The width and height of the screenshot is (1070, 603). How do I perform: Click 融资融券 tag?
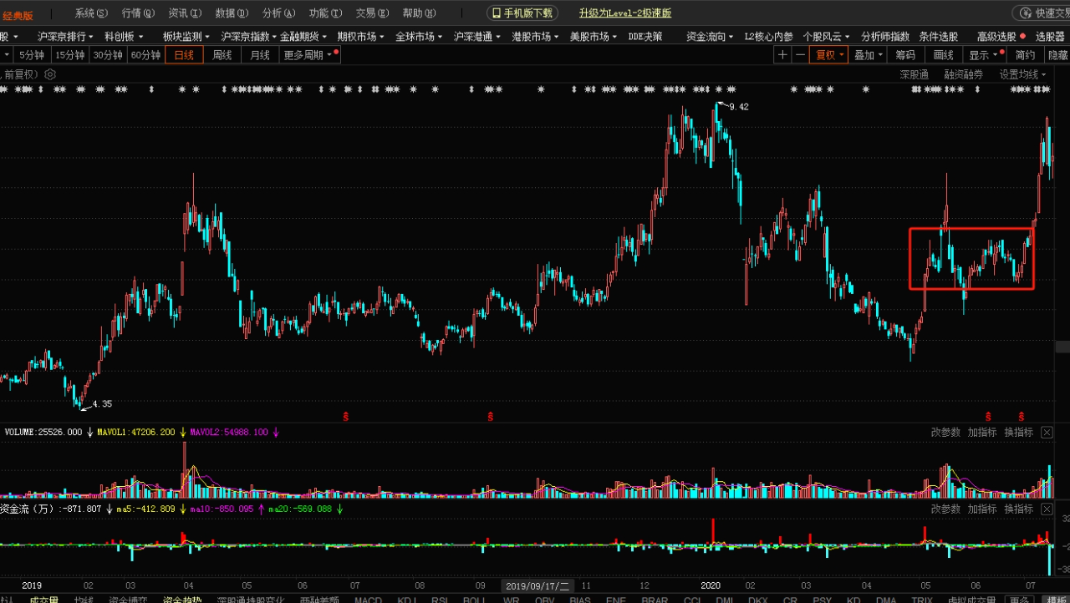[964, 74]
